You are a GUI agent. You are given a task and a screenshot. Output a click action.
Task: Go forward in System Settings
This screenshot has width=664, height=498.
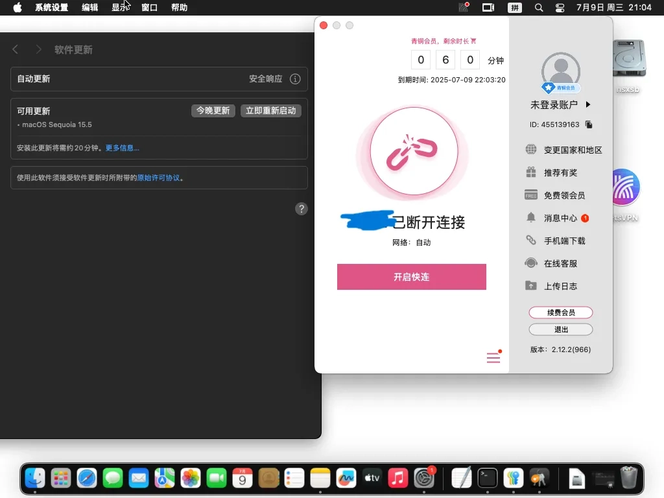38,49
